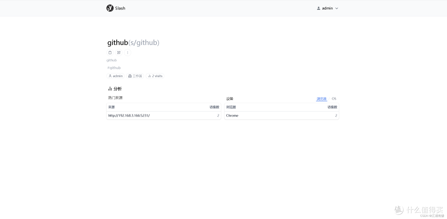
Task: Open the admin user dropdown menu
Action: (x=327, y=8)
